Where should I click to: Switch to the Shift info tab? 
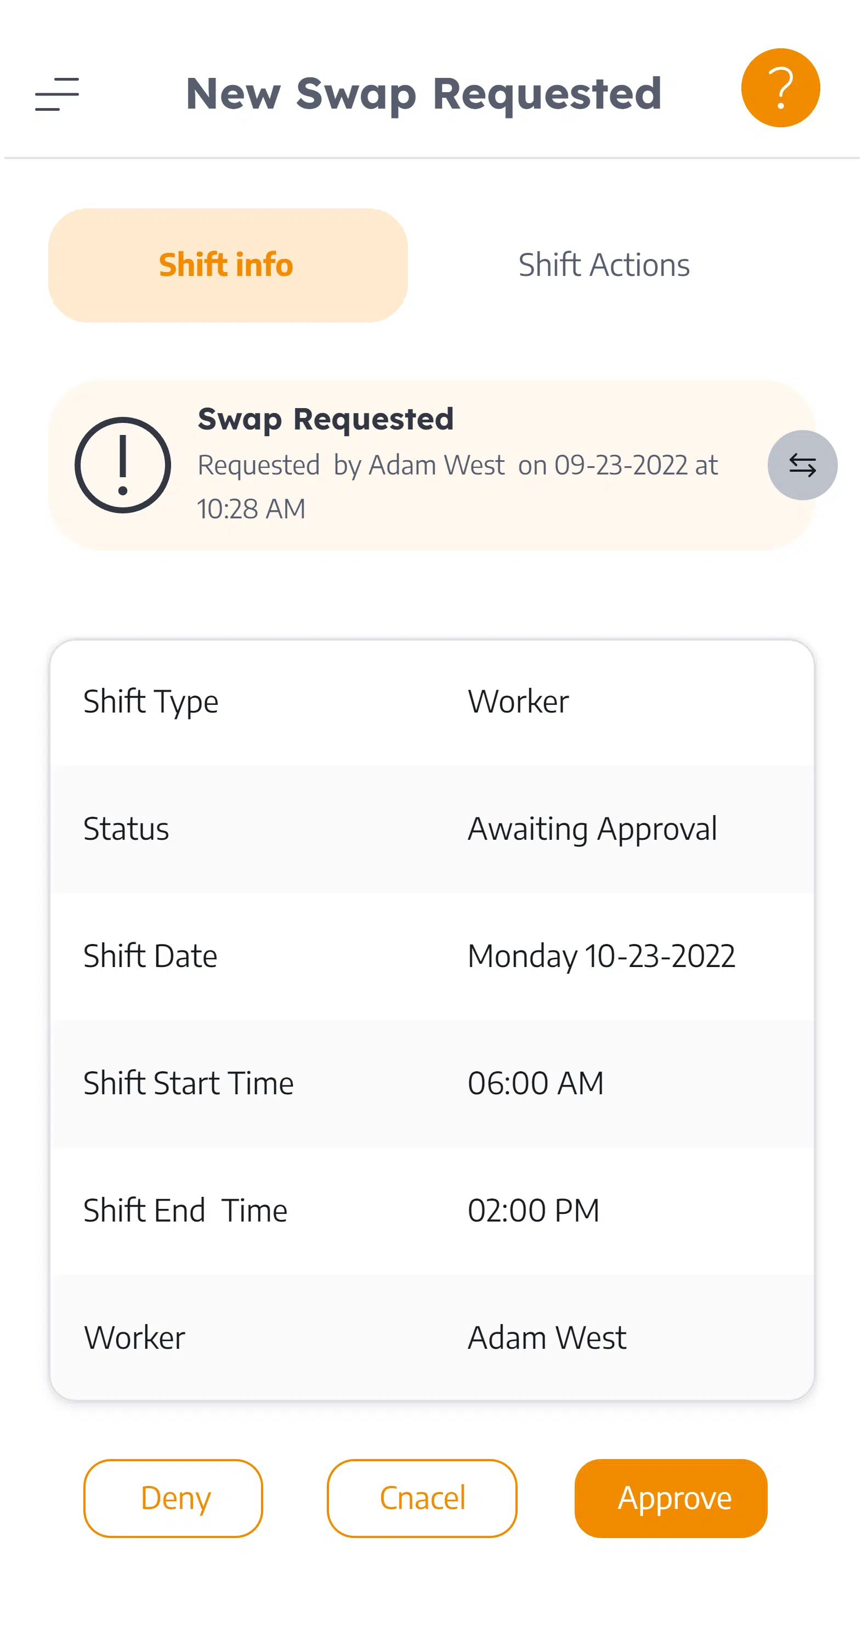click(x=228, y=265)
